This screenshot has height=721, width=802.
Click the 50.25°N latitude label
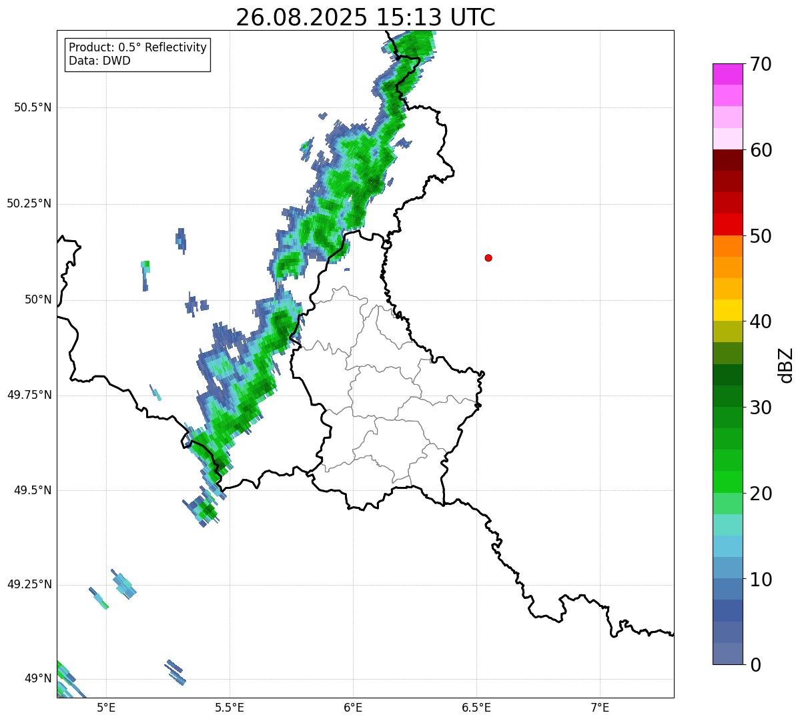point(29,204)
